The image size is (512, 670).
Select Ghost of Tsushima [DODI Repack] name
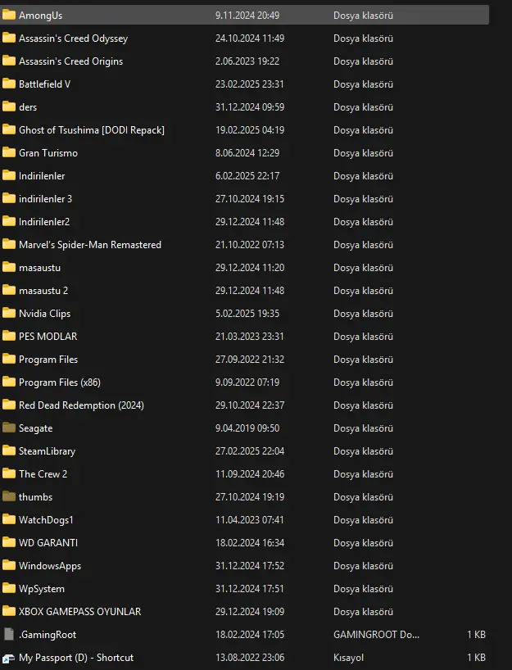(92, 130)
